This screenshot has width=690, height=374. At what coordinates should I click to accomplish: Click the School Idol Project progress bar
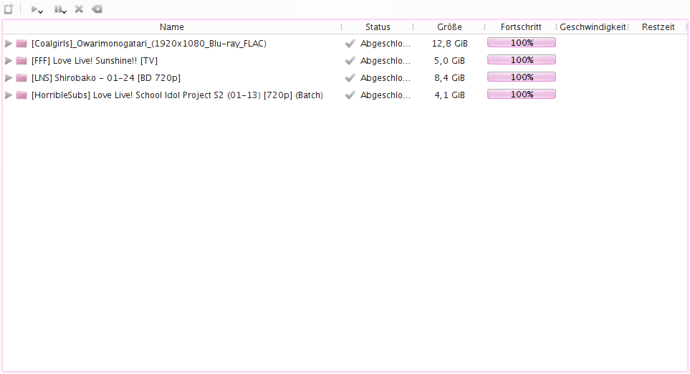point(522,94)
